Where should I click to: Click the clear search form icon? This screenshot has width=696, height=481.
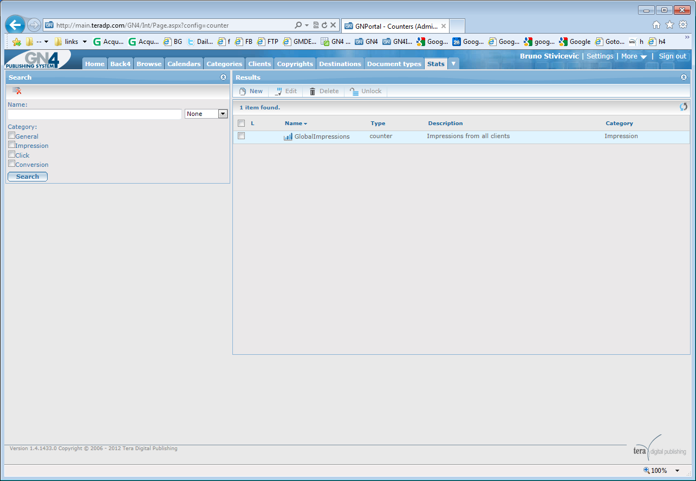point(17,90)
